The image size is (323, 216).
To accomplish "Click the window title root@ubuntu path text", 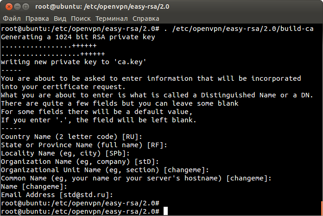I will point(102,7).
